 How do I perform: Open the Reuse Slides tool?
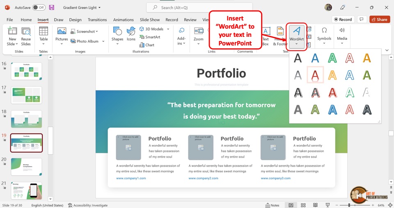26,36
